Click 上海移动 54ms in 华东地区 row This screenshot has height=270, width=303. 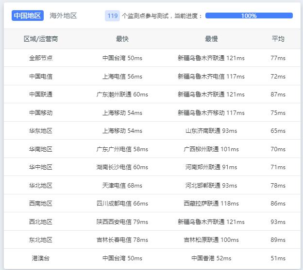[122, 131]
